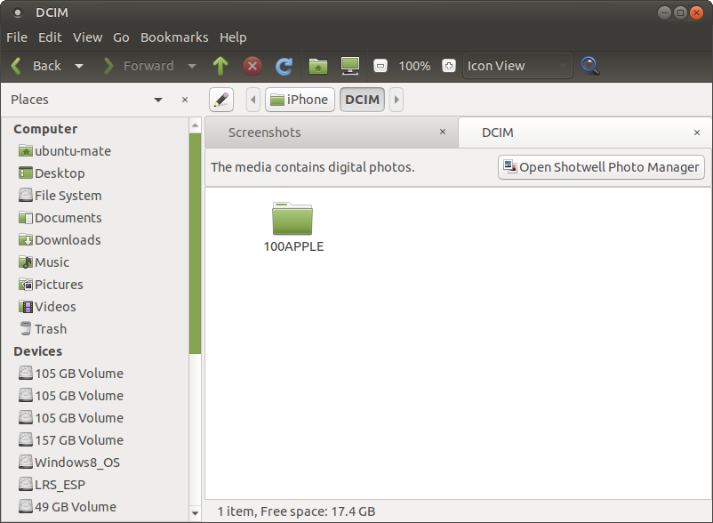The image size is (713, 523).
Task: Click the green sidebar scrollbar thumb
Action: (x=195, y=244)
